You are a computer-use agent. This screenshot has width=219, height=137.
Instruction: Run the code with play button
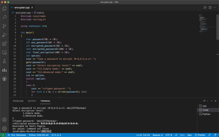point(205,7)
